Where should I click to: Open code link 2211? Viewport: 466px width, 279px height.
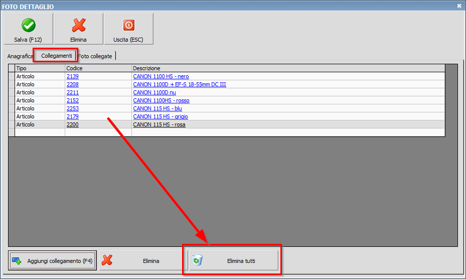point(73,92)
